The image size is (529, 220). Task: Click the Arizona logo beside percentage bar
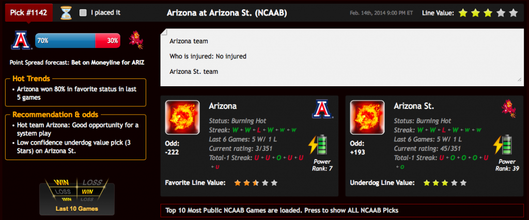pos(21,40)
